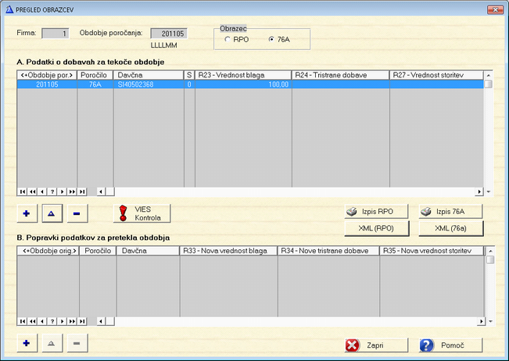Open Pomoč help

pos(450,345)
